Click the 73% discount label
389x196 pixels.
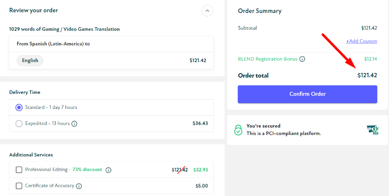click(87, 170)
